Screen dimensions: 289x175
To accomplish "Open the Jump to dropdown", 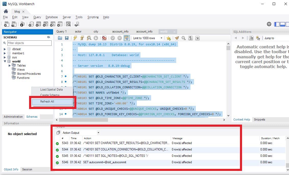I will [276, 38].
